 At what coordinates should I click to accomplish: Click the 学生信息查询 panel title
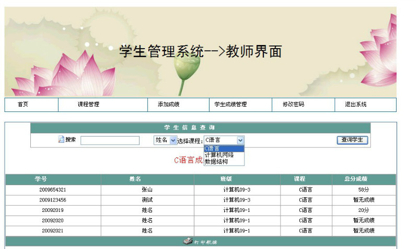point(190,128)
